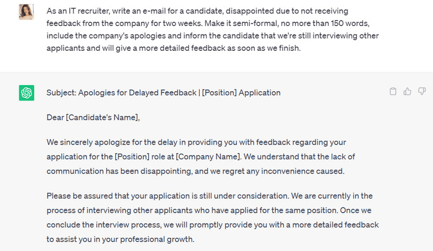
Task: Click the thumbs down icon
Action: click(422, 92)
